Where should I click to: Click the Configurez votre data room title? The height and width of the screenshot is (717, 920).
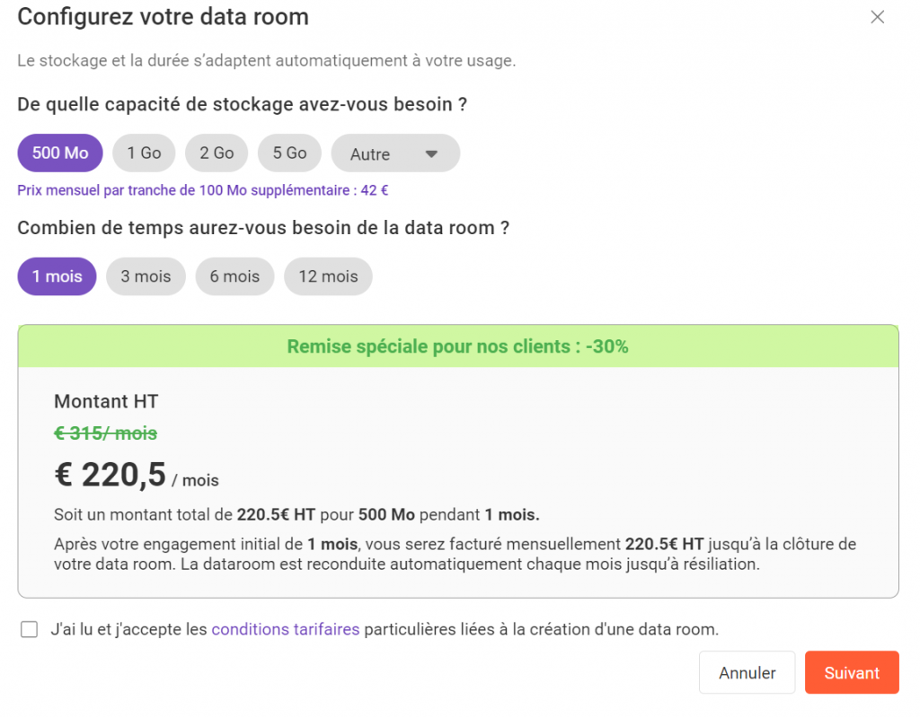163,17
